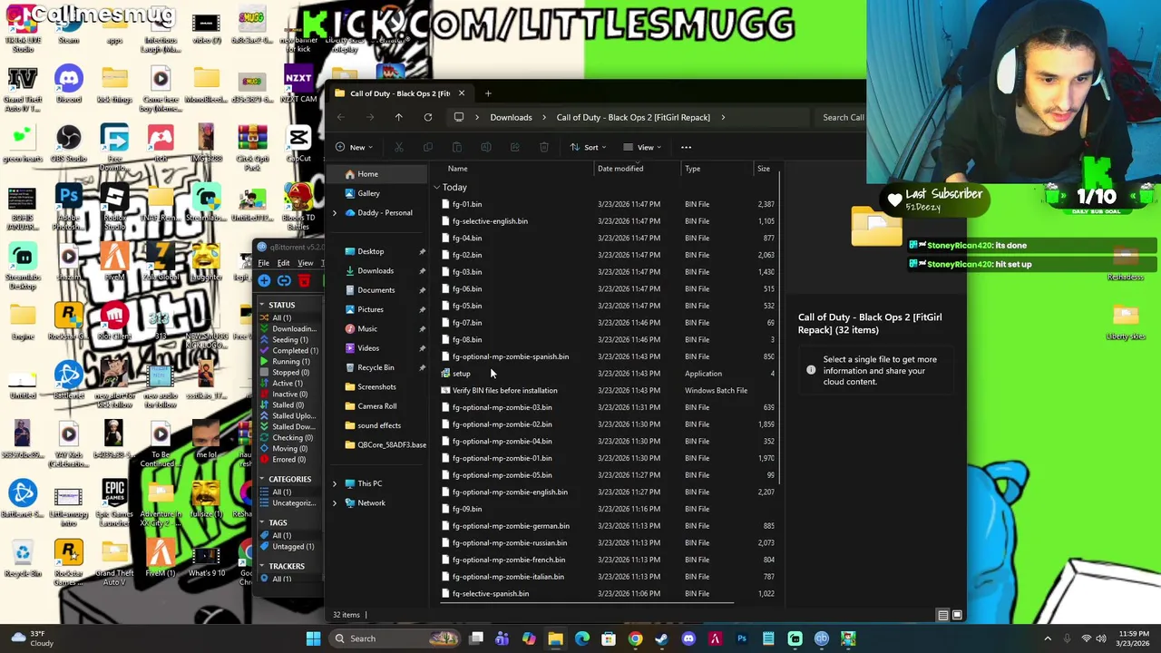Open the File menu in qBittorrent

[263, 263]
